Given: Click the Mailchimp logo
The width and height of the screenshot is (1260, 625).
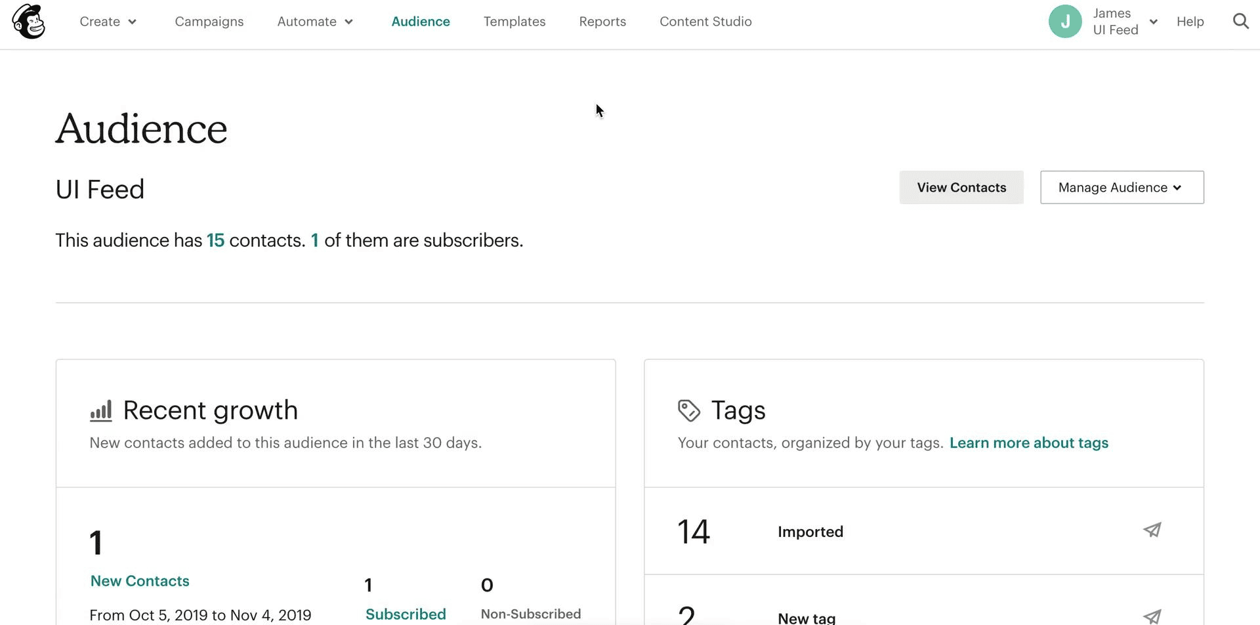Looking at the screenshot, I should [x=28, y=21].
